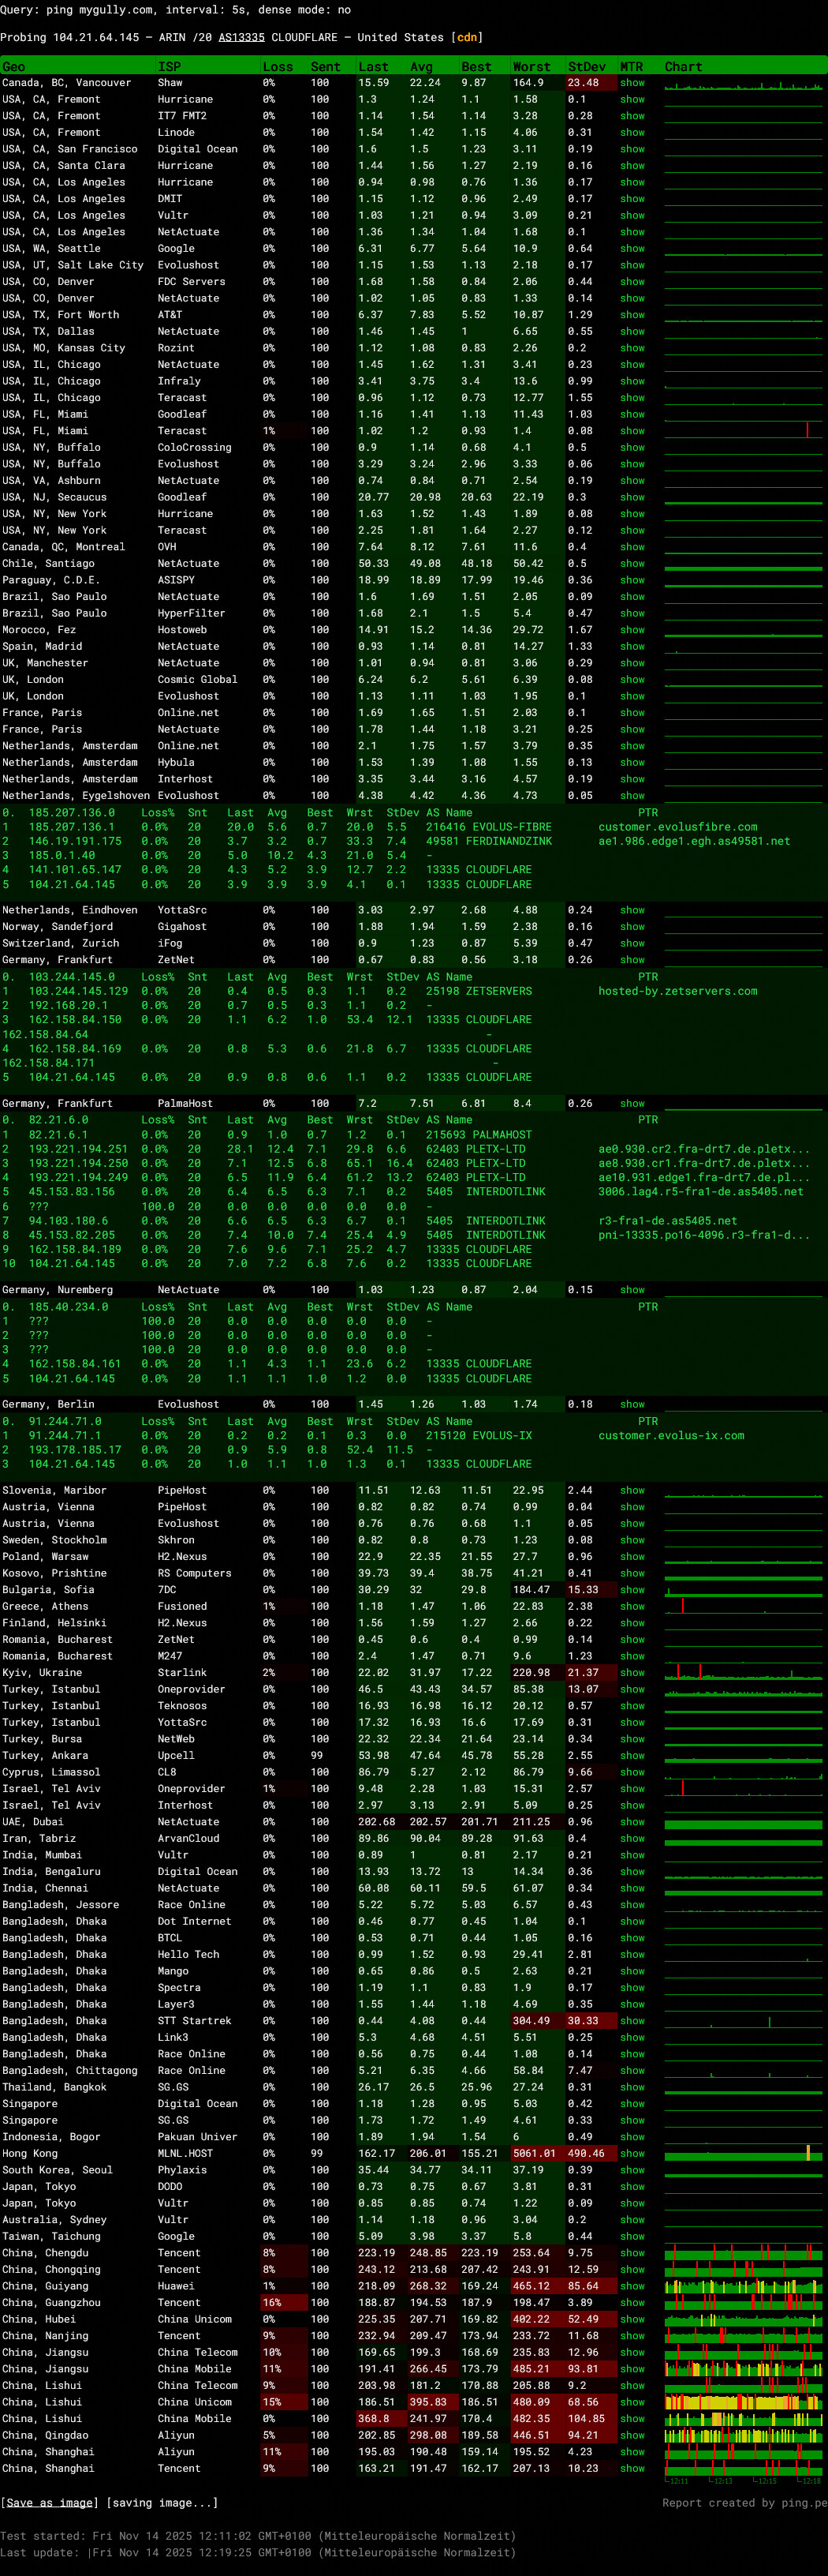Show MTR for London Cosmic Global
828x2576 pixels.
click(632, 679)
